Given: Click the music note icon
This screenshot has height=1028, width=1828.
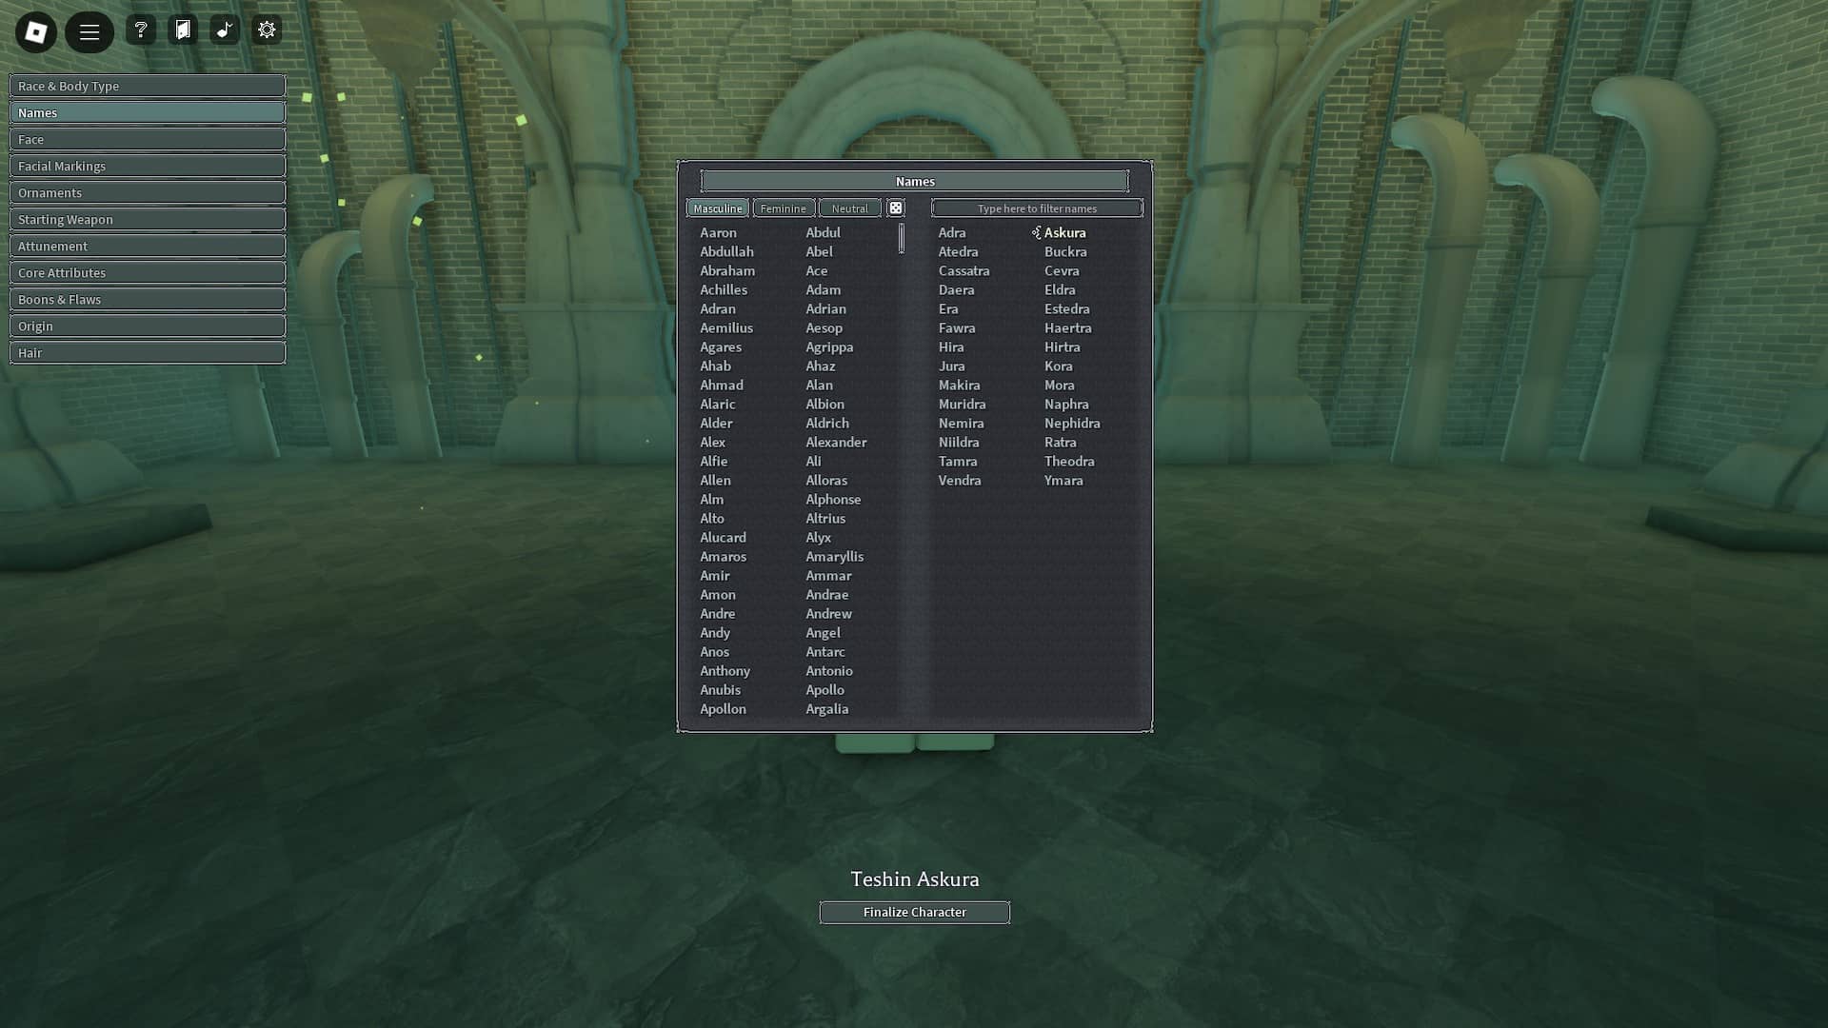Looking at the screenshot, I should pyautogui.click(x=226, y=30).
